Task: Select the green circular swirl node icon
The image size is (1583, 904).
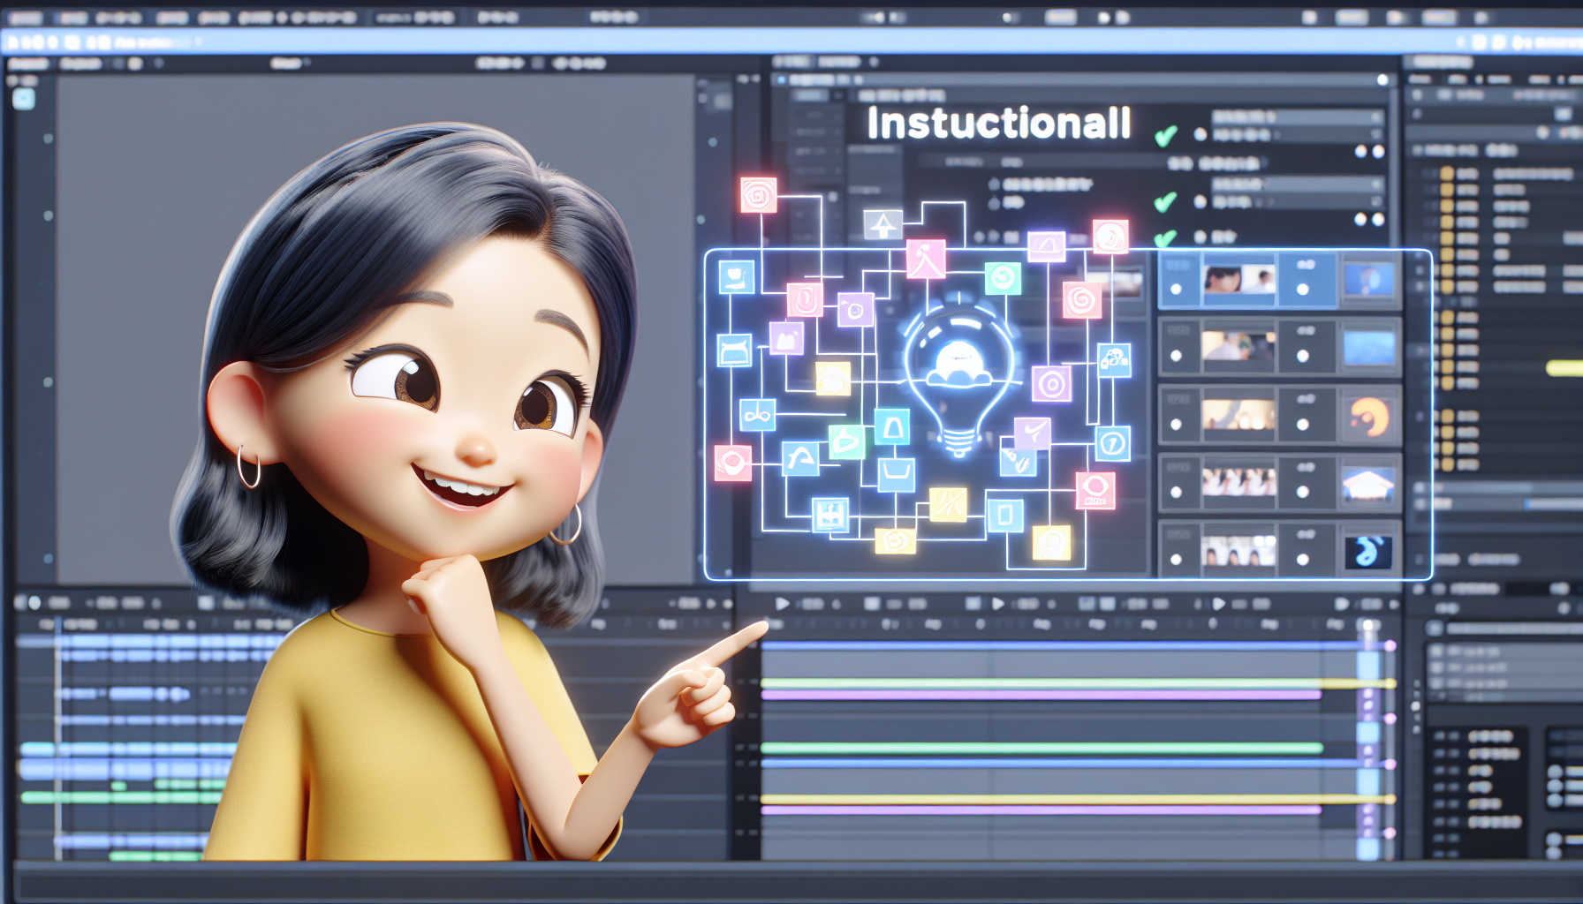Action: [x=1003, y=279]
